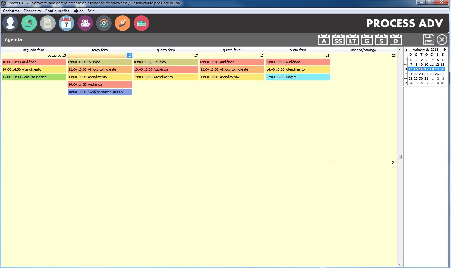Close the Agenda panel with X icon
Image resolution: width=451 pixels, height=268 pixels.
[x=442, y=40]
